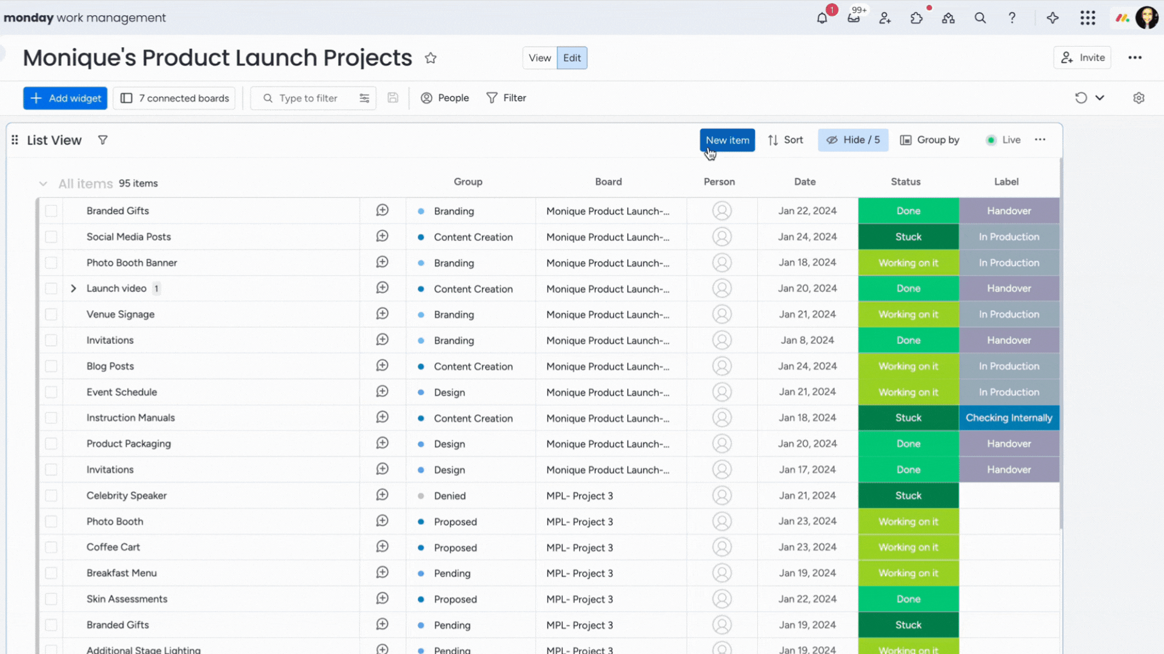The height and width of the screenshot is (654, 1164).
Task: Tick checkbox for Product Packaging
Action: click(51, 444)
